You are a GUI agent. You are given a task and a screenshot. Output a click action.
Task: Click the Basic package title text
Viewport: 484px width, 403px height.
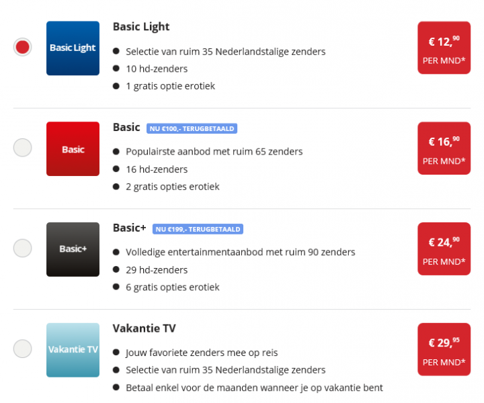pyautogui.click(x=126, y=128)
